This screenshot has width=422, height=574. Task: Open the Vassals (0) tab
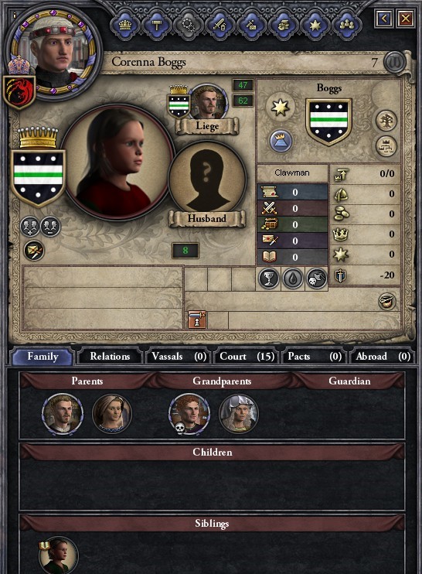click(x=179, y=356)
